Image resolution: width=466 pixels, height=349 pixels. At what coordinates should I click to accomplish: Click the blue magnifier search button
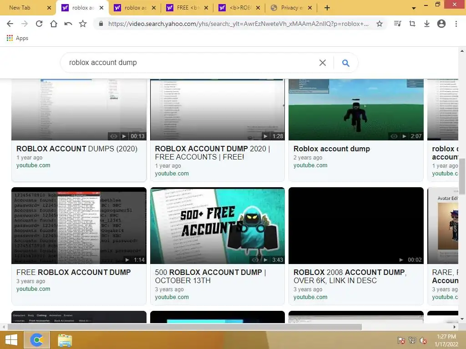345,63
